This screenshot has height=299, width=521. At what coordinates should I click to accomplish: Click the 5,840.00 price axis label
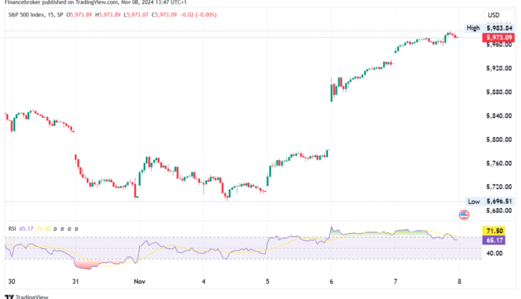[x=499, y=116]
